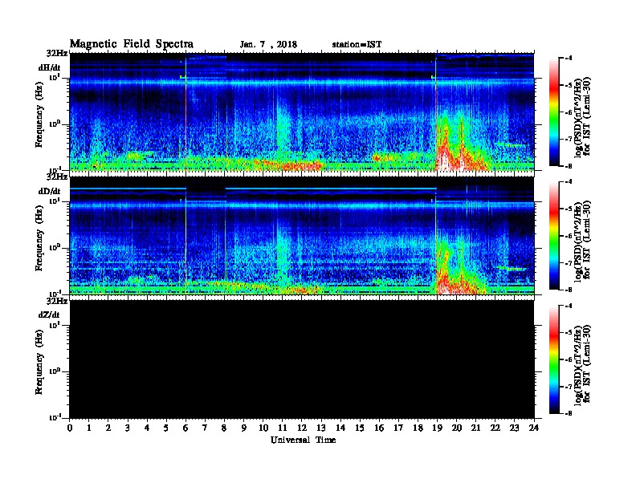Click hour tick label '20' on time axis

(x=457, y=428)
